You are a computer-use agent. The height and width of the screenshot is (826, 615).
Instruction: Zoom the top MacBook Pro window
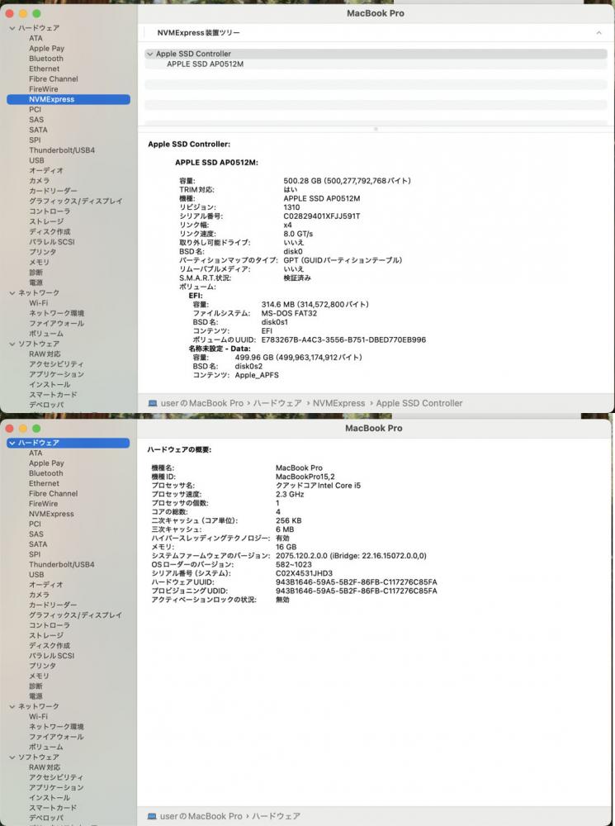click(x=36, y=13)
